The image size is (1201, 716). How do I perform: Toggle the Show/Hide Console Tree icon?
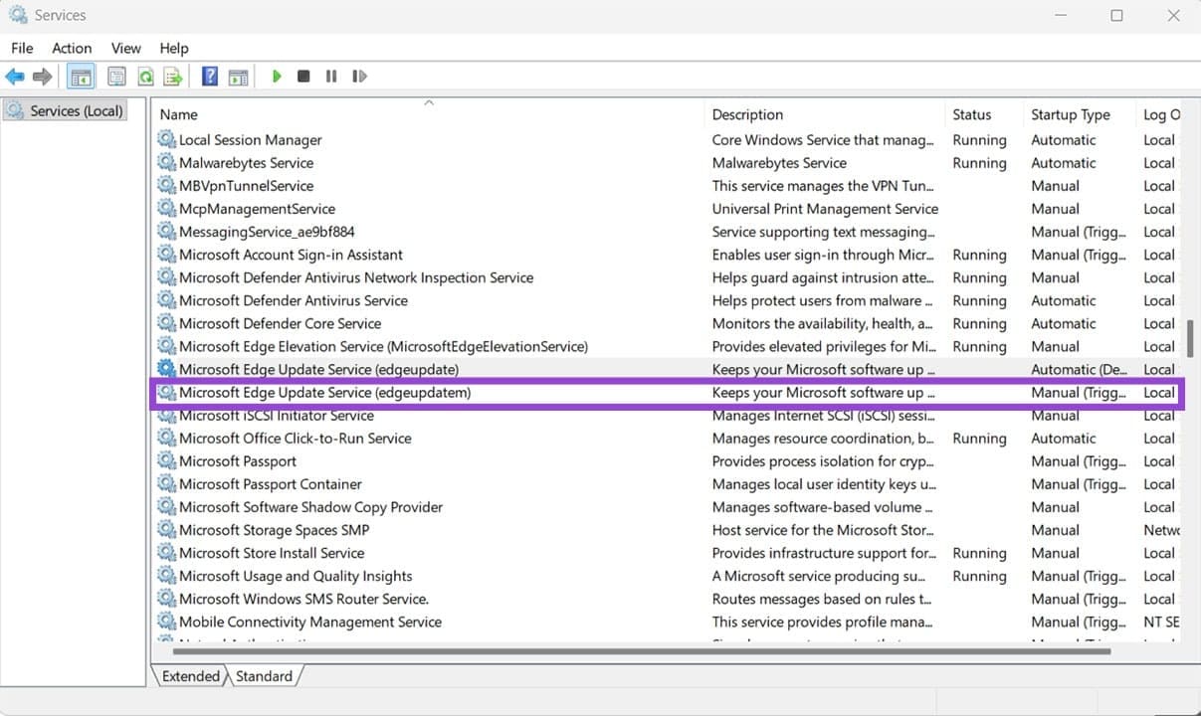tap(80, 76)
